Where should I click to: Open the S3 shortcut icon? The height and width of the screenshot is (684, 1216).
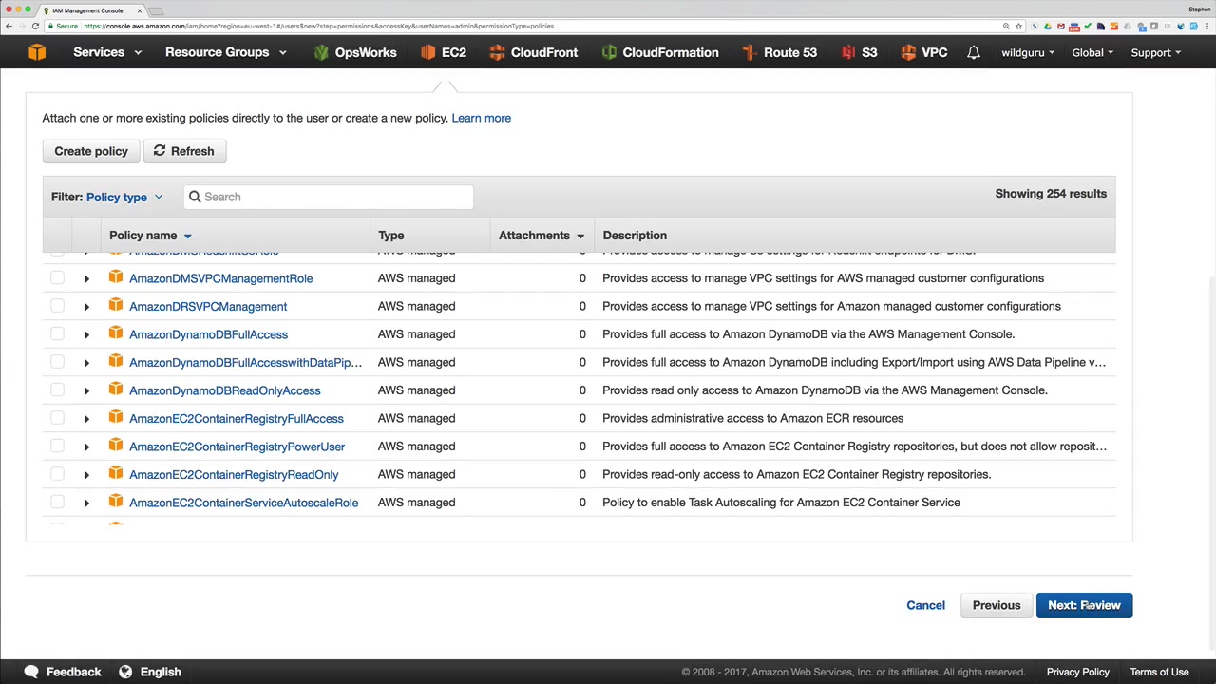click(847, 52)
